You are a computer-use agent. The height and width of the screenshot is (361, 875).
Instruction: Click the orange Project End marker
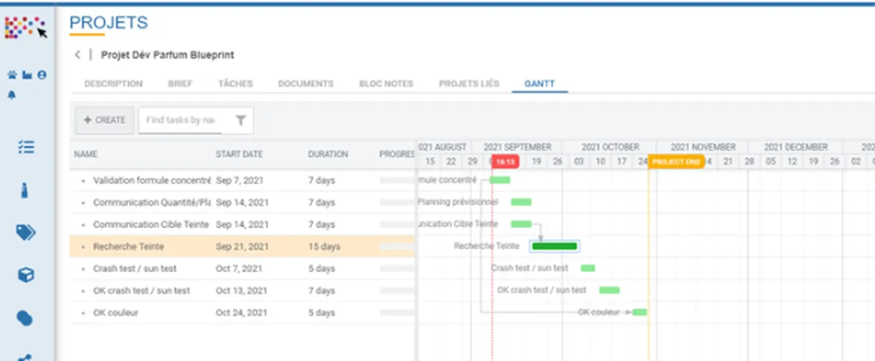[x=677, y=162]
